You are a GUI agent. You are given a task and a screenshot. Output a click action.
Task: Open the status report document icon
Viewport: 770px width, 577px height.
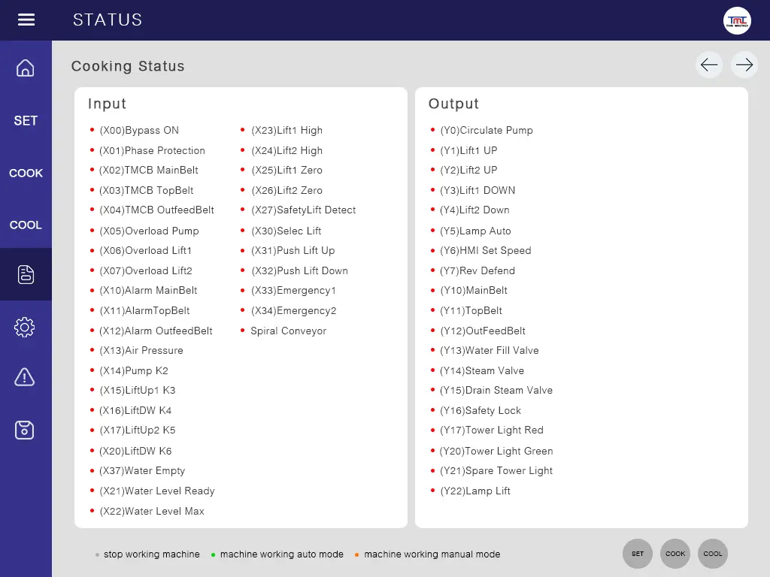26,274
